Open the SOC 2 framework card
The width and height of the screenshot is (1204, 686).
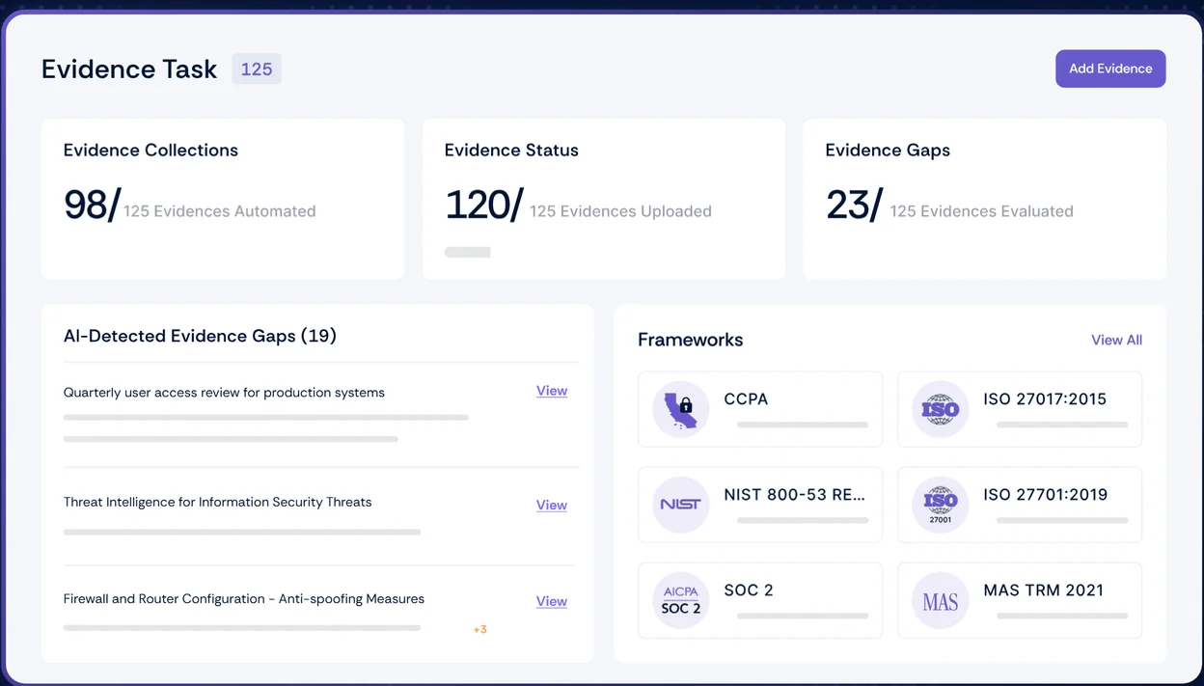click(x=760, y=600)
